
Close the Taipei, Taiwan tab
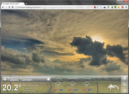pyautogui.click(x=23, y=4)
